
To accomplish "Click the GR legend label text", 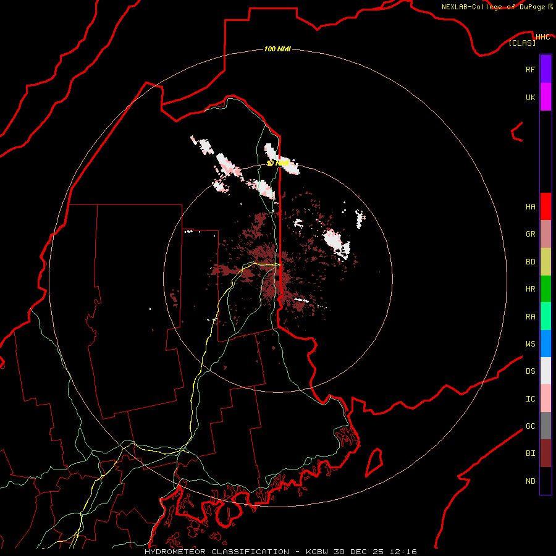I will tap(530, 234).
